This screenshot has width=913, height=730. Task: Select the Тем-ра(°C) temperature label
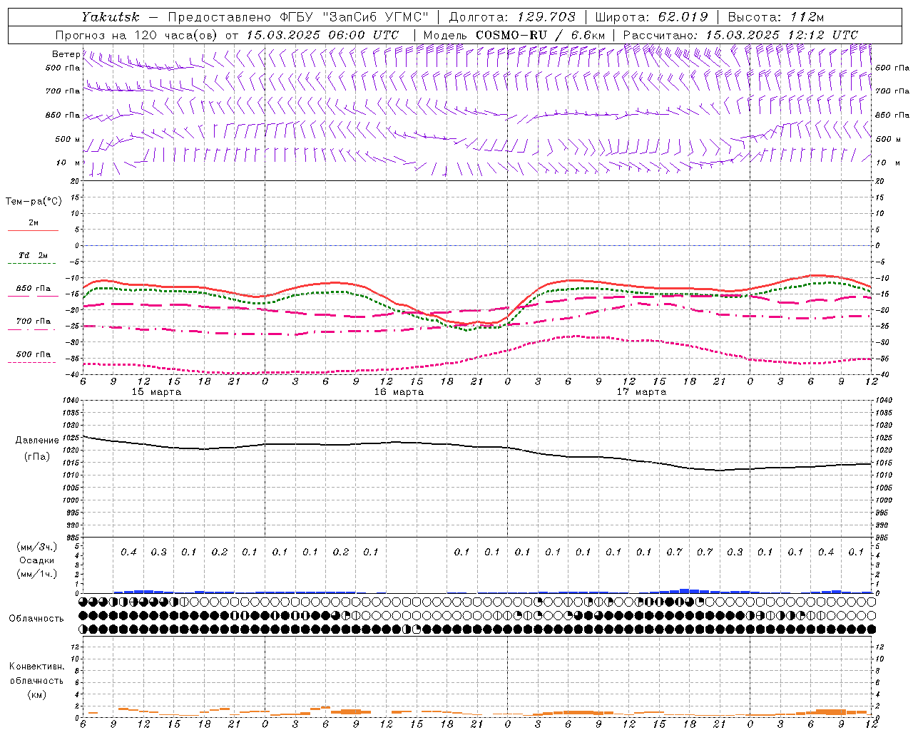pyautogui.click(x=34, y=202)
